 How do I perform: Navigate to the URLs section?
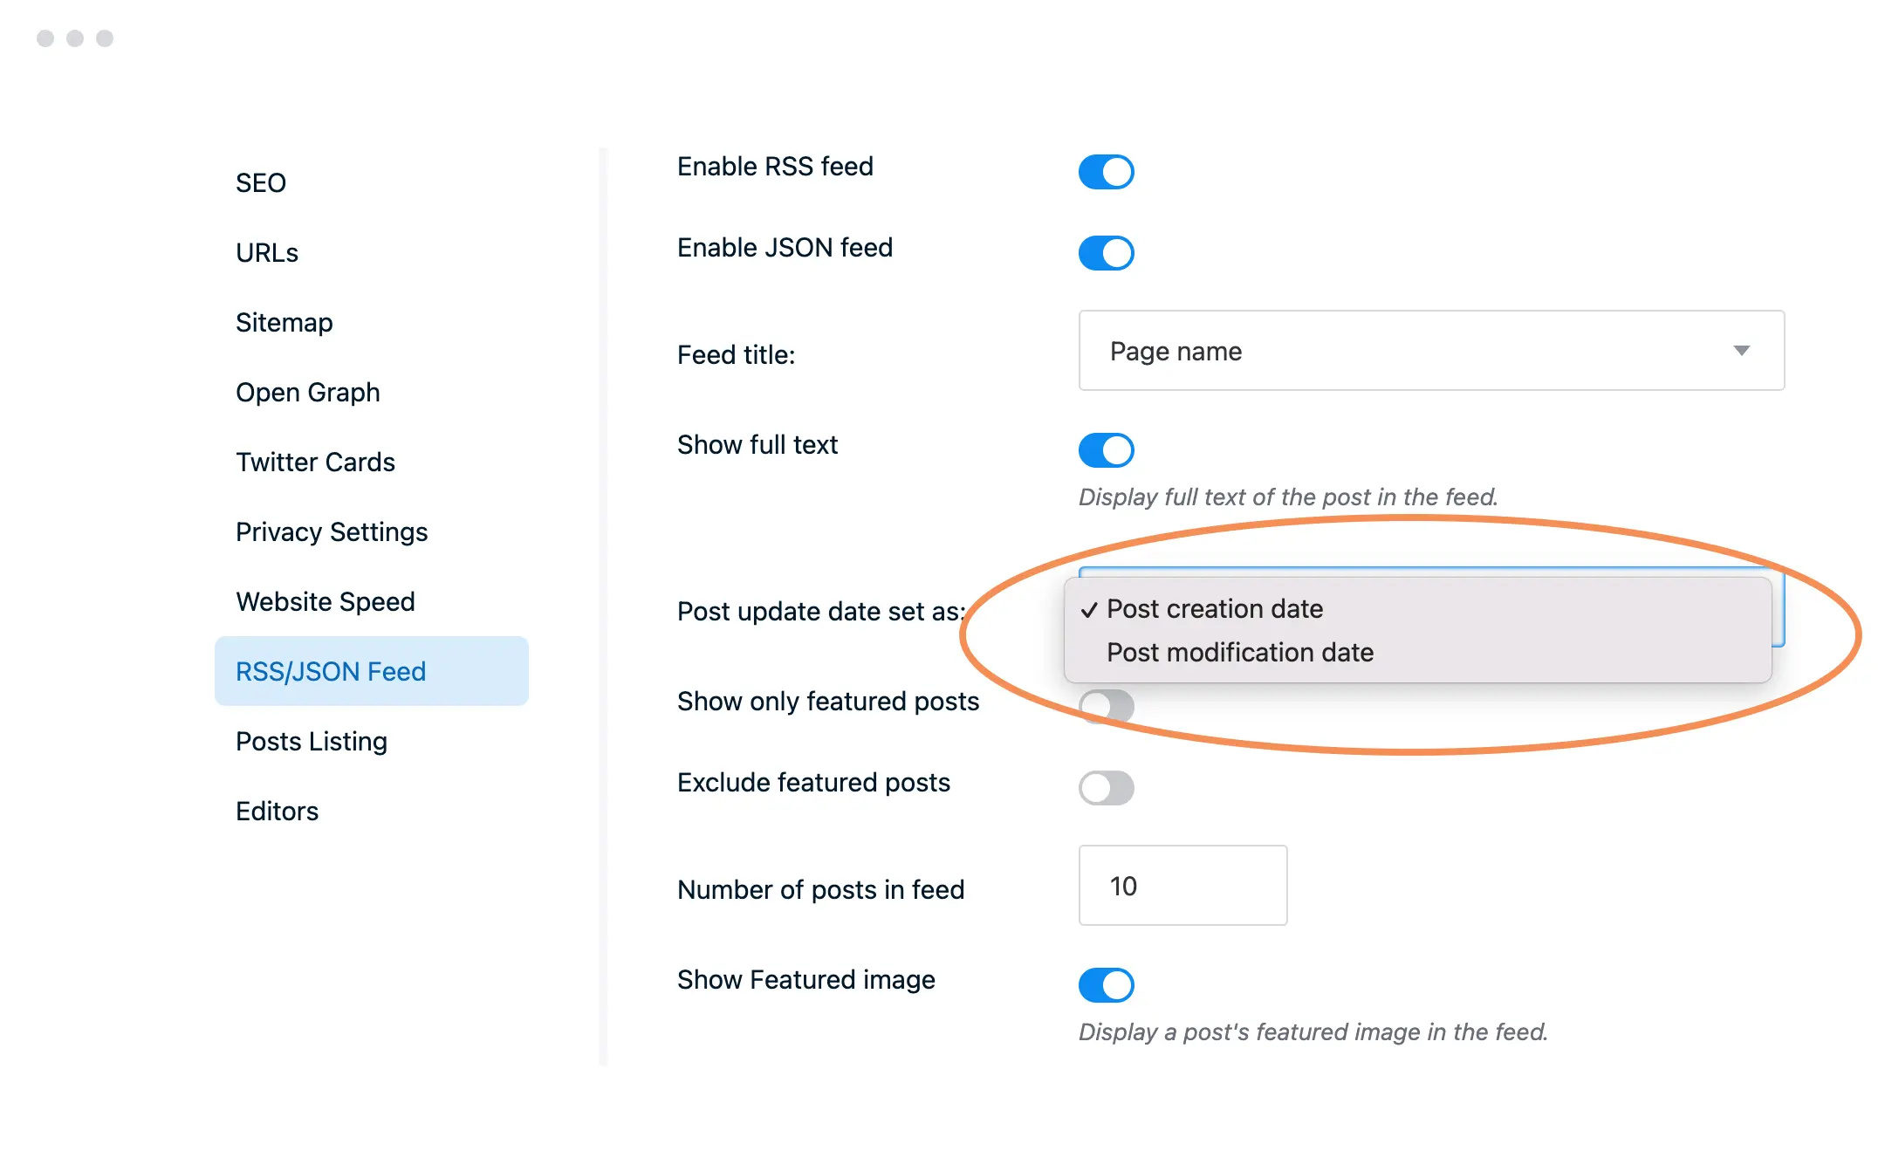point(266,252)
